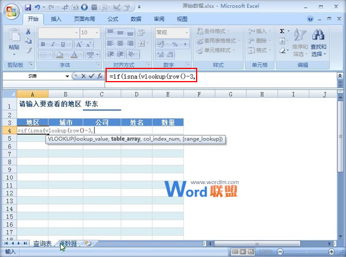Align text right
Screen dimensions: 346x257
click(x=130, y=44)
